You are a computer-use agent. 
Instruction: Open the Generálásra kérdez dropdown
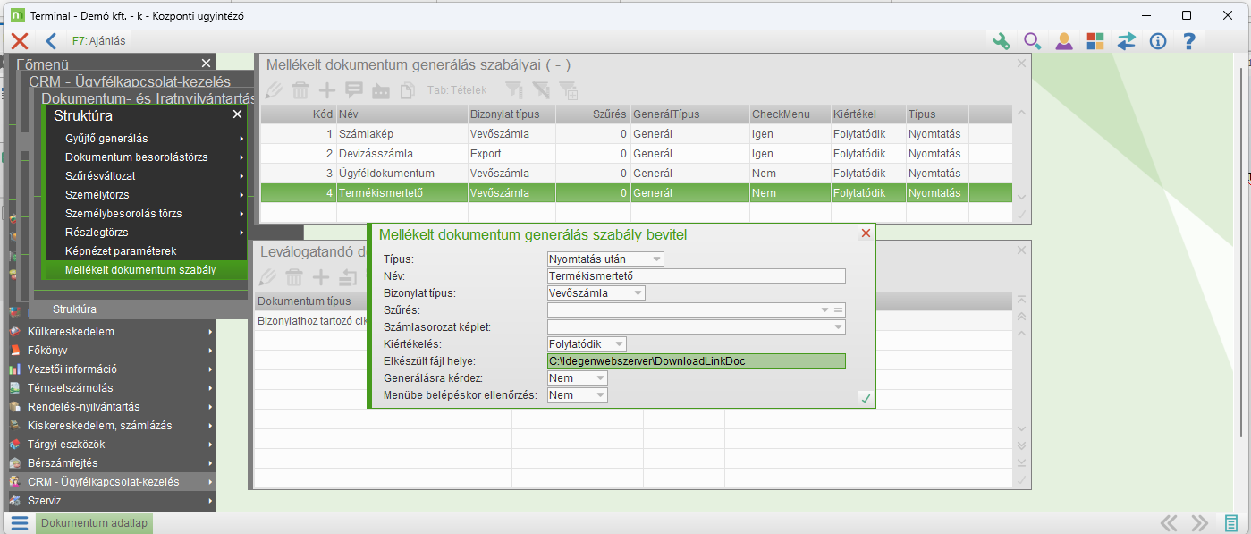pos(600,378)
